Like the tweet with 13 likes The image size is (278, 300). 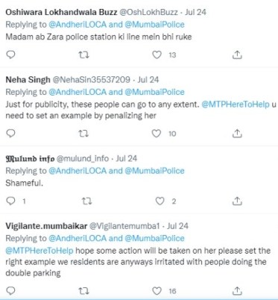pos(157,54)
